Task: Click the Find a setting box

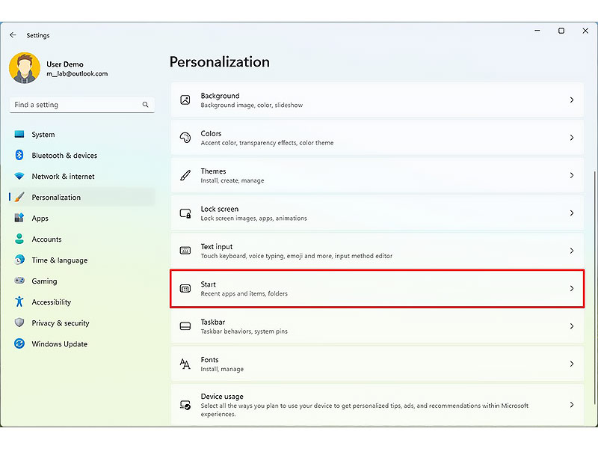Action: click(82, 105)
